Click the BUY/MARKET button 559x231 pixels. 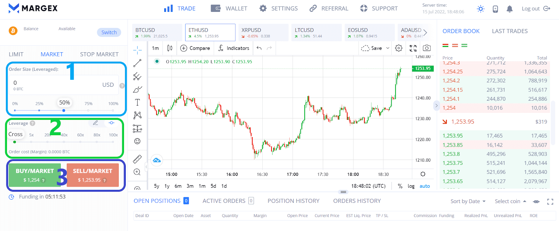(35, 175)
